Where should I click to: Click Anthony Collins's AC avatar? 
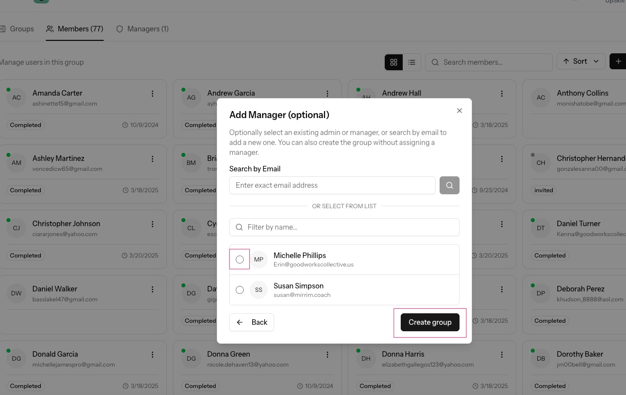541,98
